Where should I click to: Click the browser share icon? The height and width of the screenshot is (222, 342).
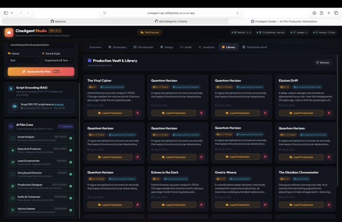click(x=322, y=13)
